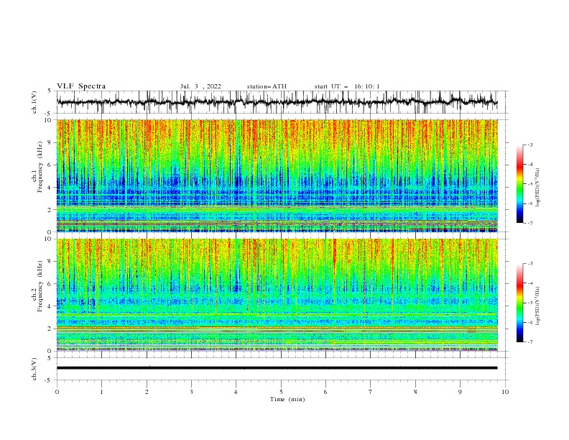Click the time-axis tick label "3"
Screen dimensions: 569x440
point(191,392)
